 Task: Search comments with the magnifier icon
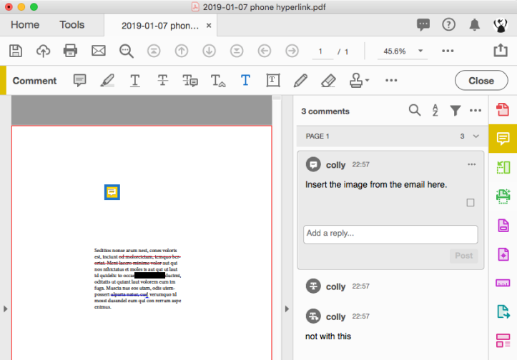point(415,110)
